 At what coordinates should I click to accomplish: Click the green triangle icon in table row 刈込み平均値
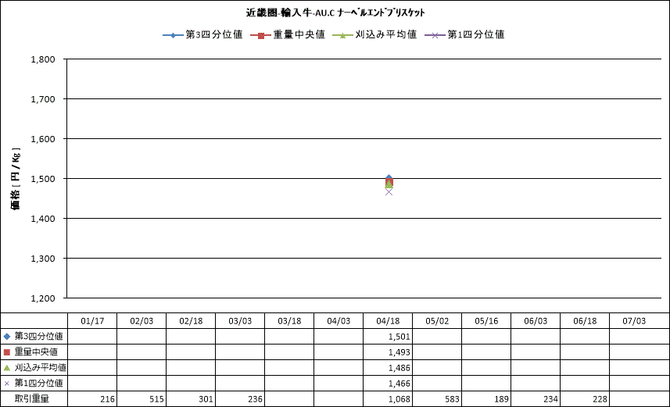point(6,368)
